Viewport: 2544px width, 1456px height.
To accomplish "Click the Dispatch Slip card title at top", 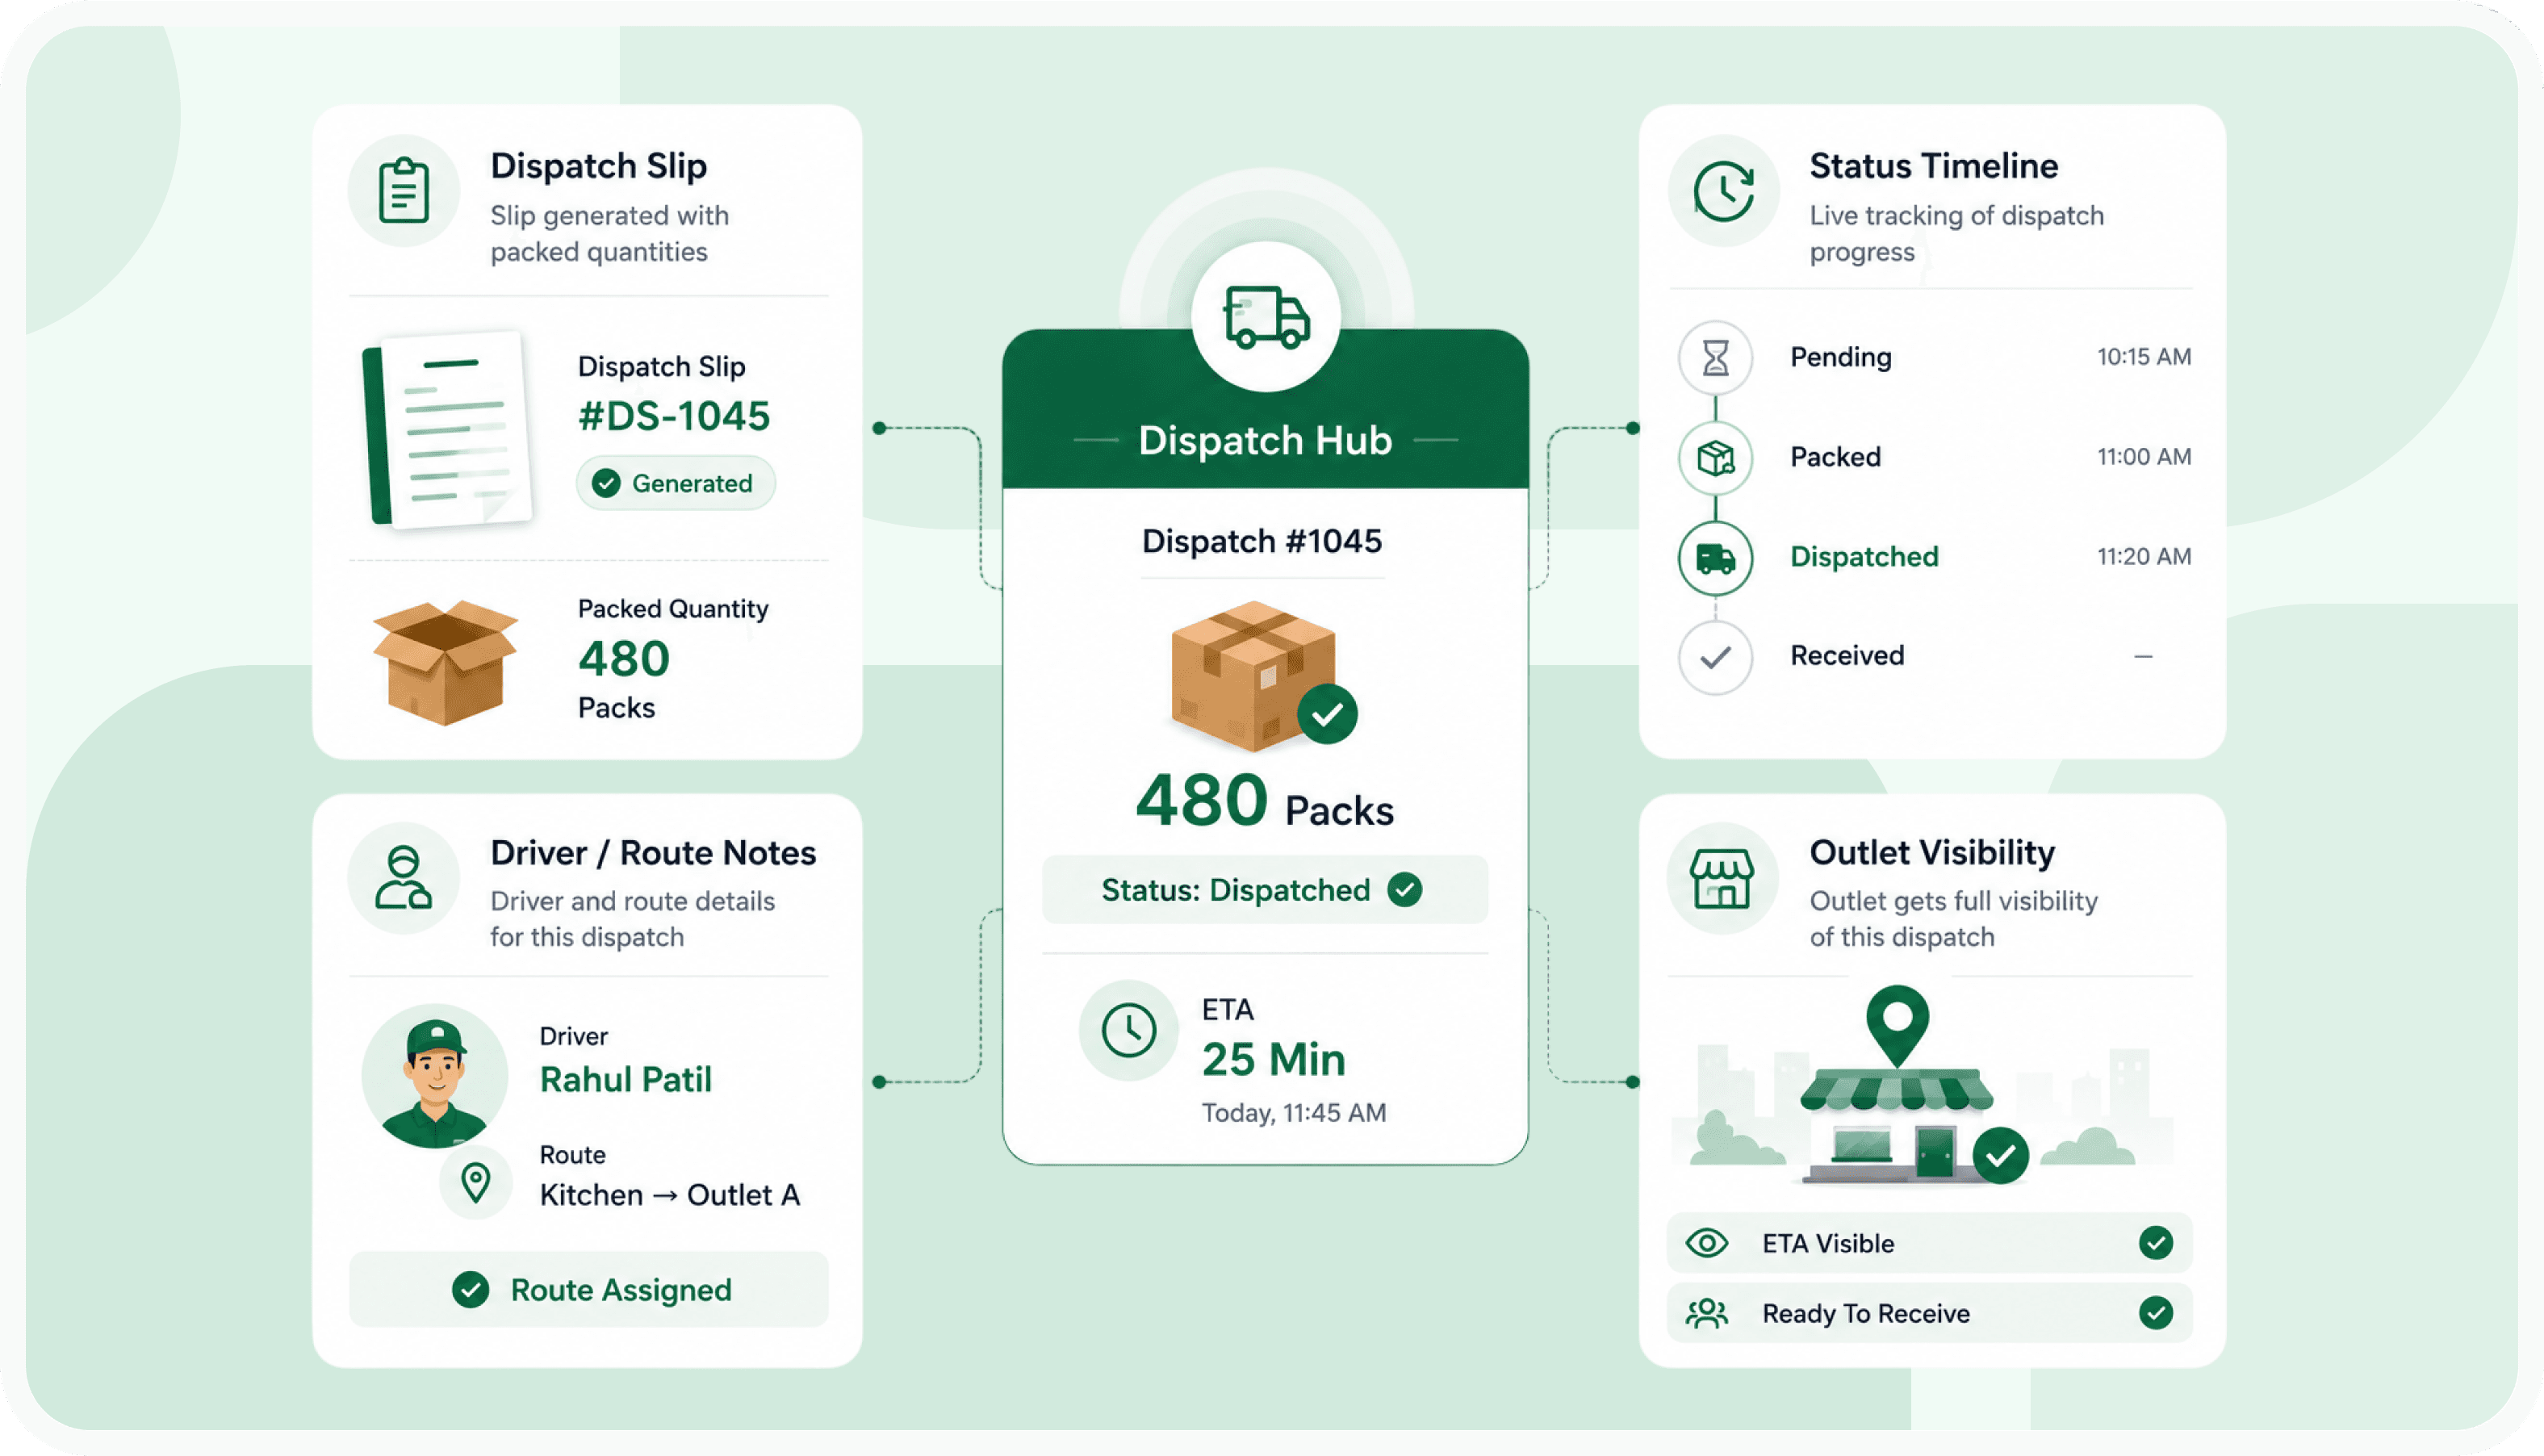I will [x=598, y=166].
